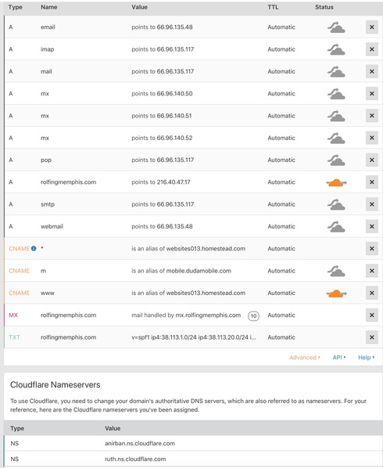The image size is (383, 468).
Task: Delete the pop A record
Action: point(372,160)
